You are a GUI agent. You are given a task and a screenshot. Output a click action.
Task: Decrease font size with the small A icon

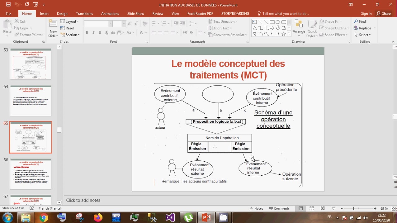(x=136, y=24)
